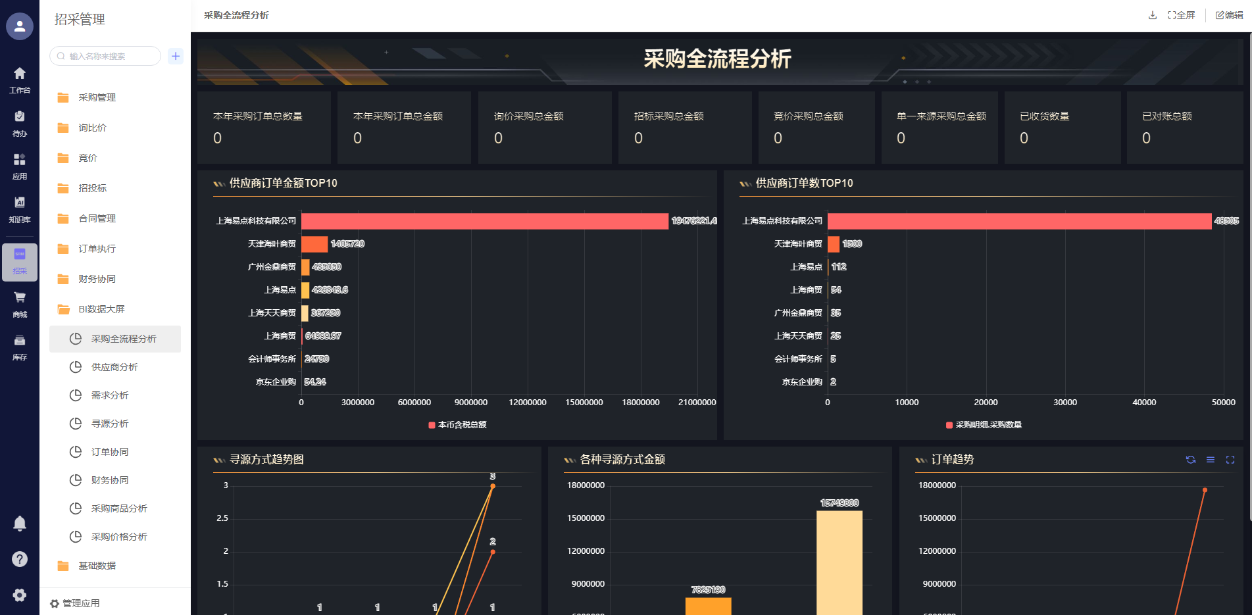Image resolution: width=1252 pixels, height=615 pixels.
Task: Click the user avatar icon
Action: click(x=20, y=26)
